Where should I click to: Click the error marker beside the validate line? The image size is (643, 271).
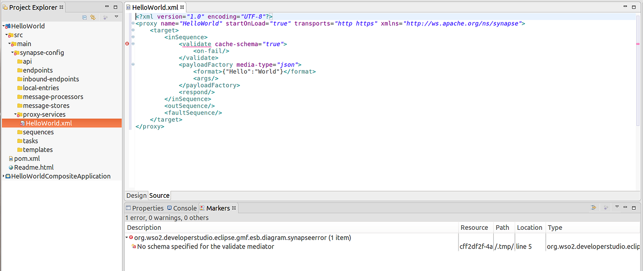[127, 44]
